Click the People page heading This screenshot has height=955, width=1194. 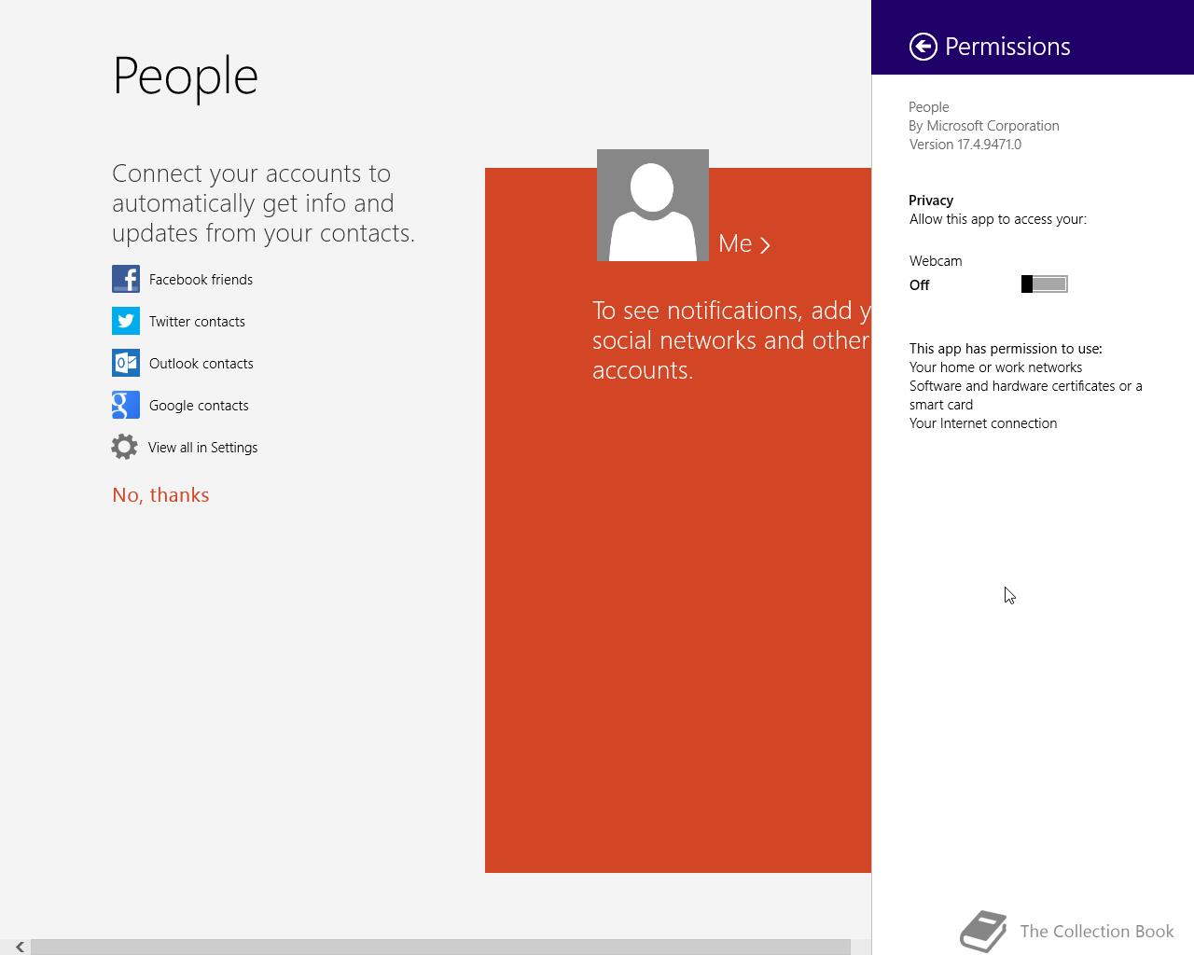coord(186,76)
